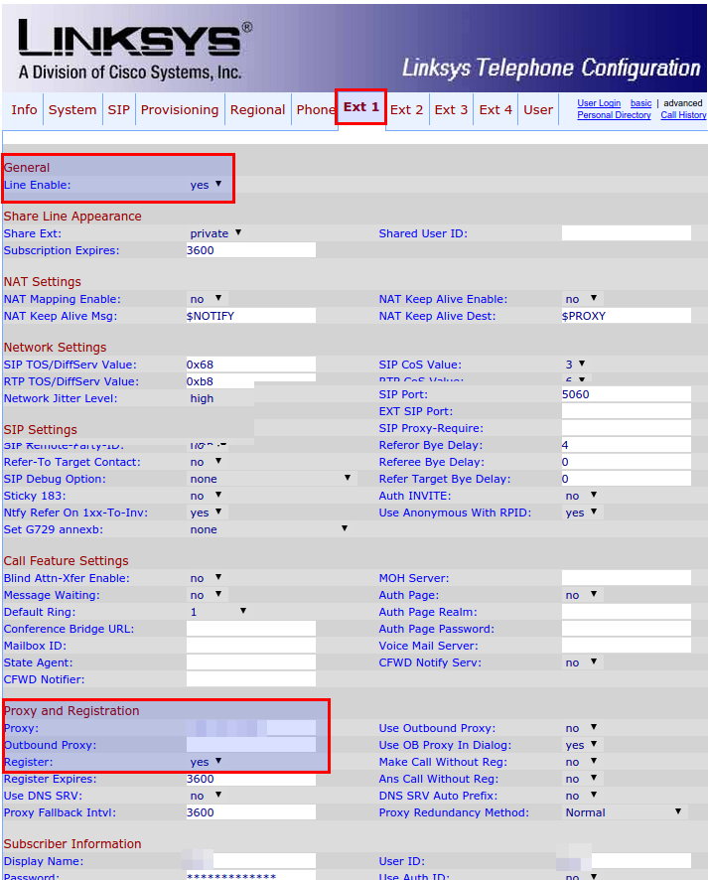Expand Proxy Redundancy Method dropdown

point(625,812)
